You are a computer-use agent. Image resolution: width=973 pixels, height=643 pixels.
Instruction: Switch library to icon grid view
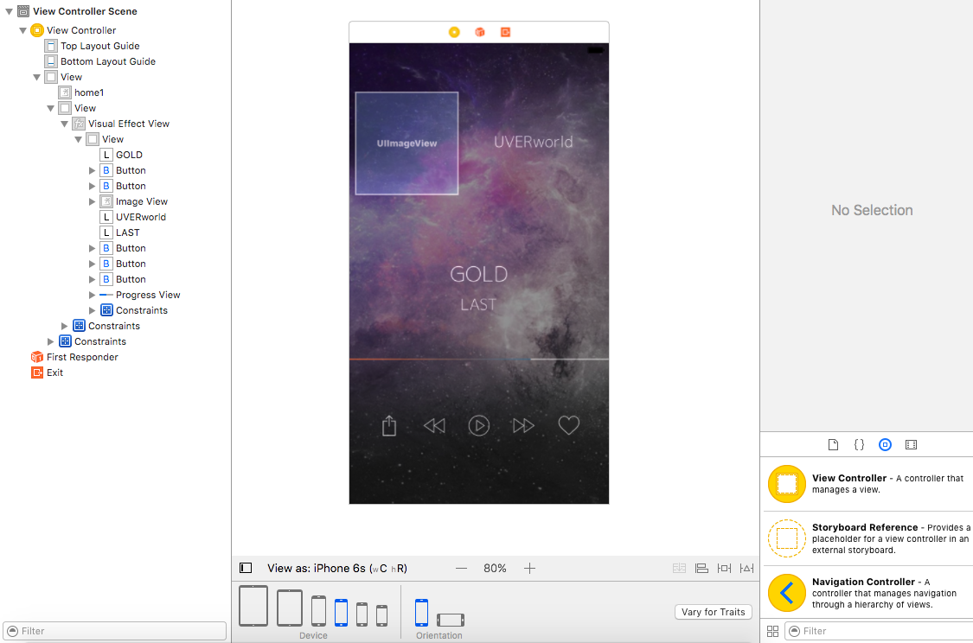pos(772,631)
